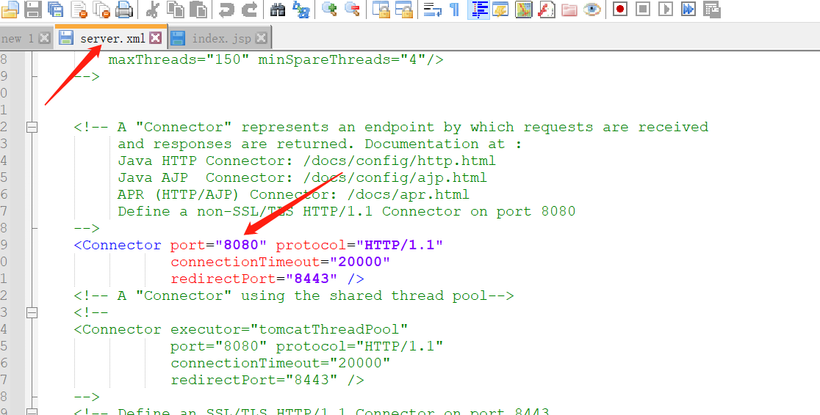Click the line mentioning /docs/apr.html
Image resolution: width=820 pixels, height=415 pixels.
pos(293,195)
